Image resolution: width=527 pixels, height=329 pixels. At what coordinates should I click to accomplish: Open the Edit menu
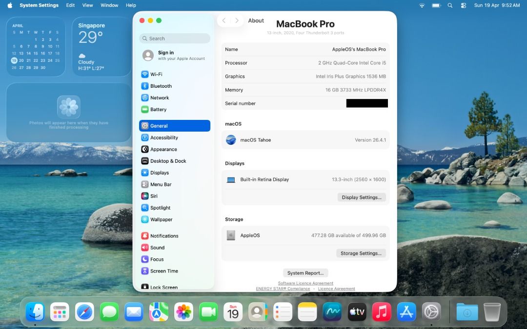pyautogui.click(x=70, y=5)
